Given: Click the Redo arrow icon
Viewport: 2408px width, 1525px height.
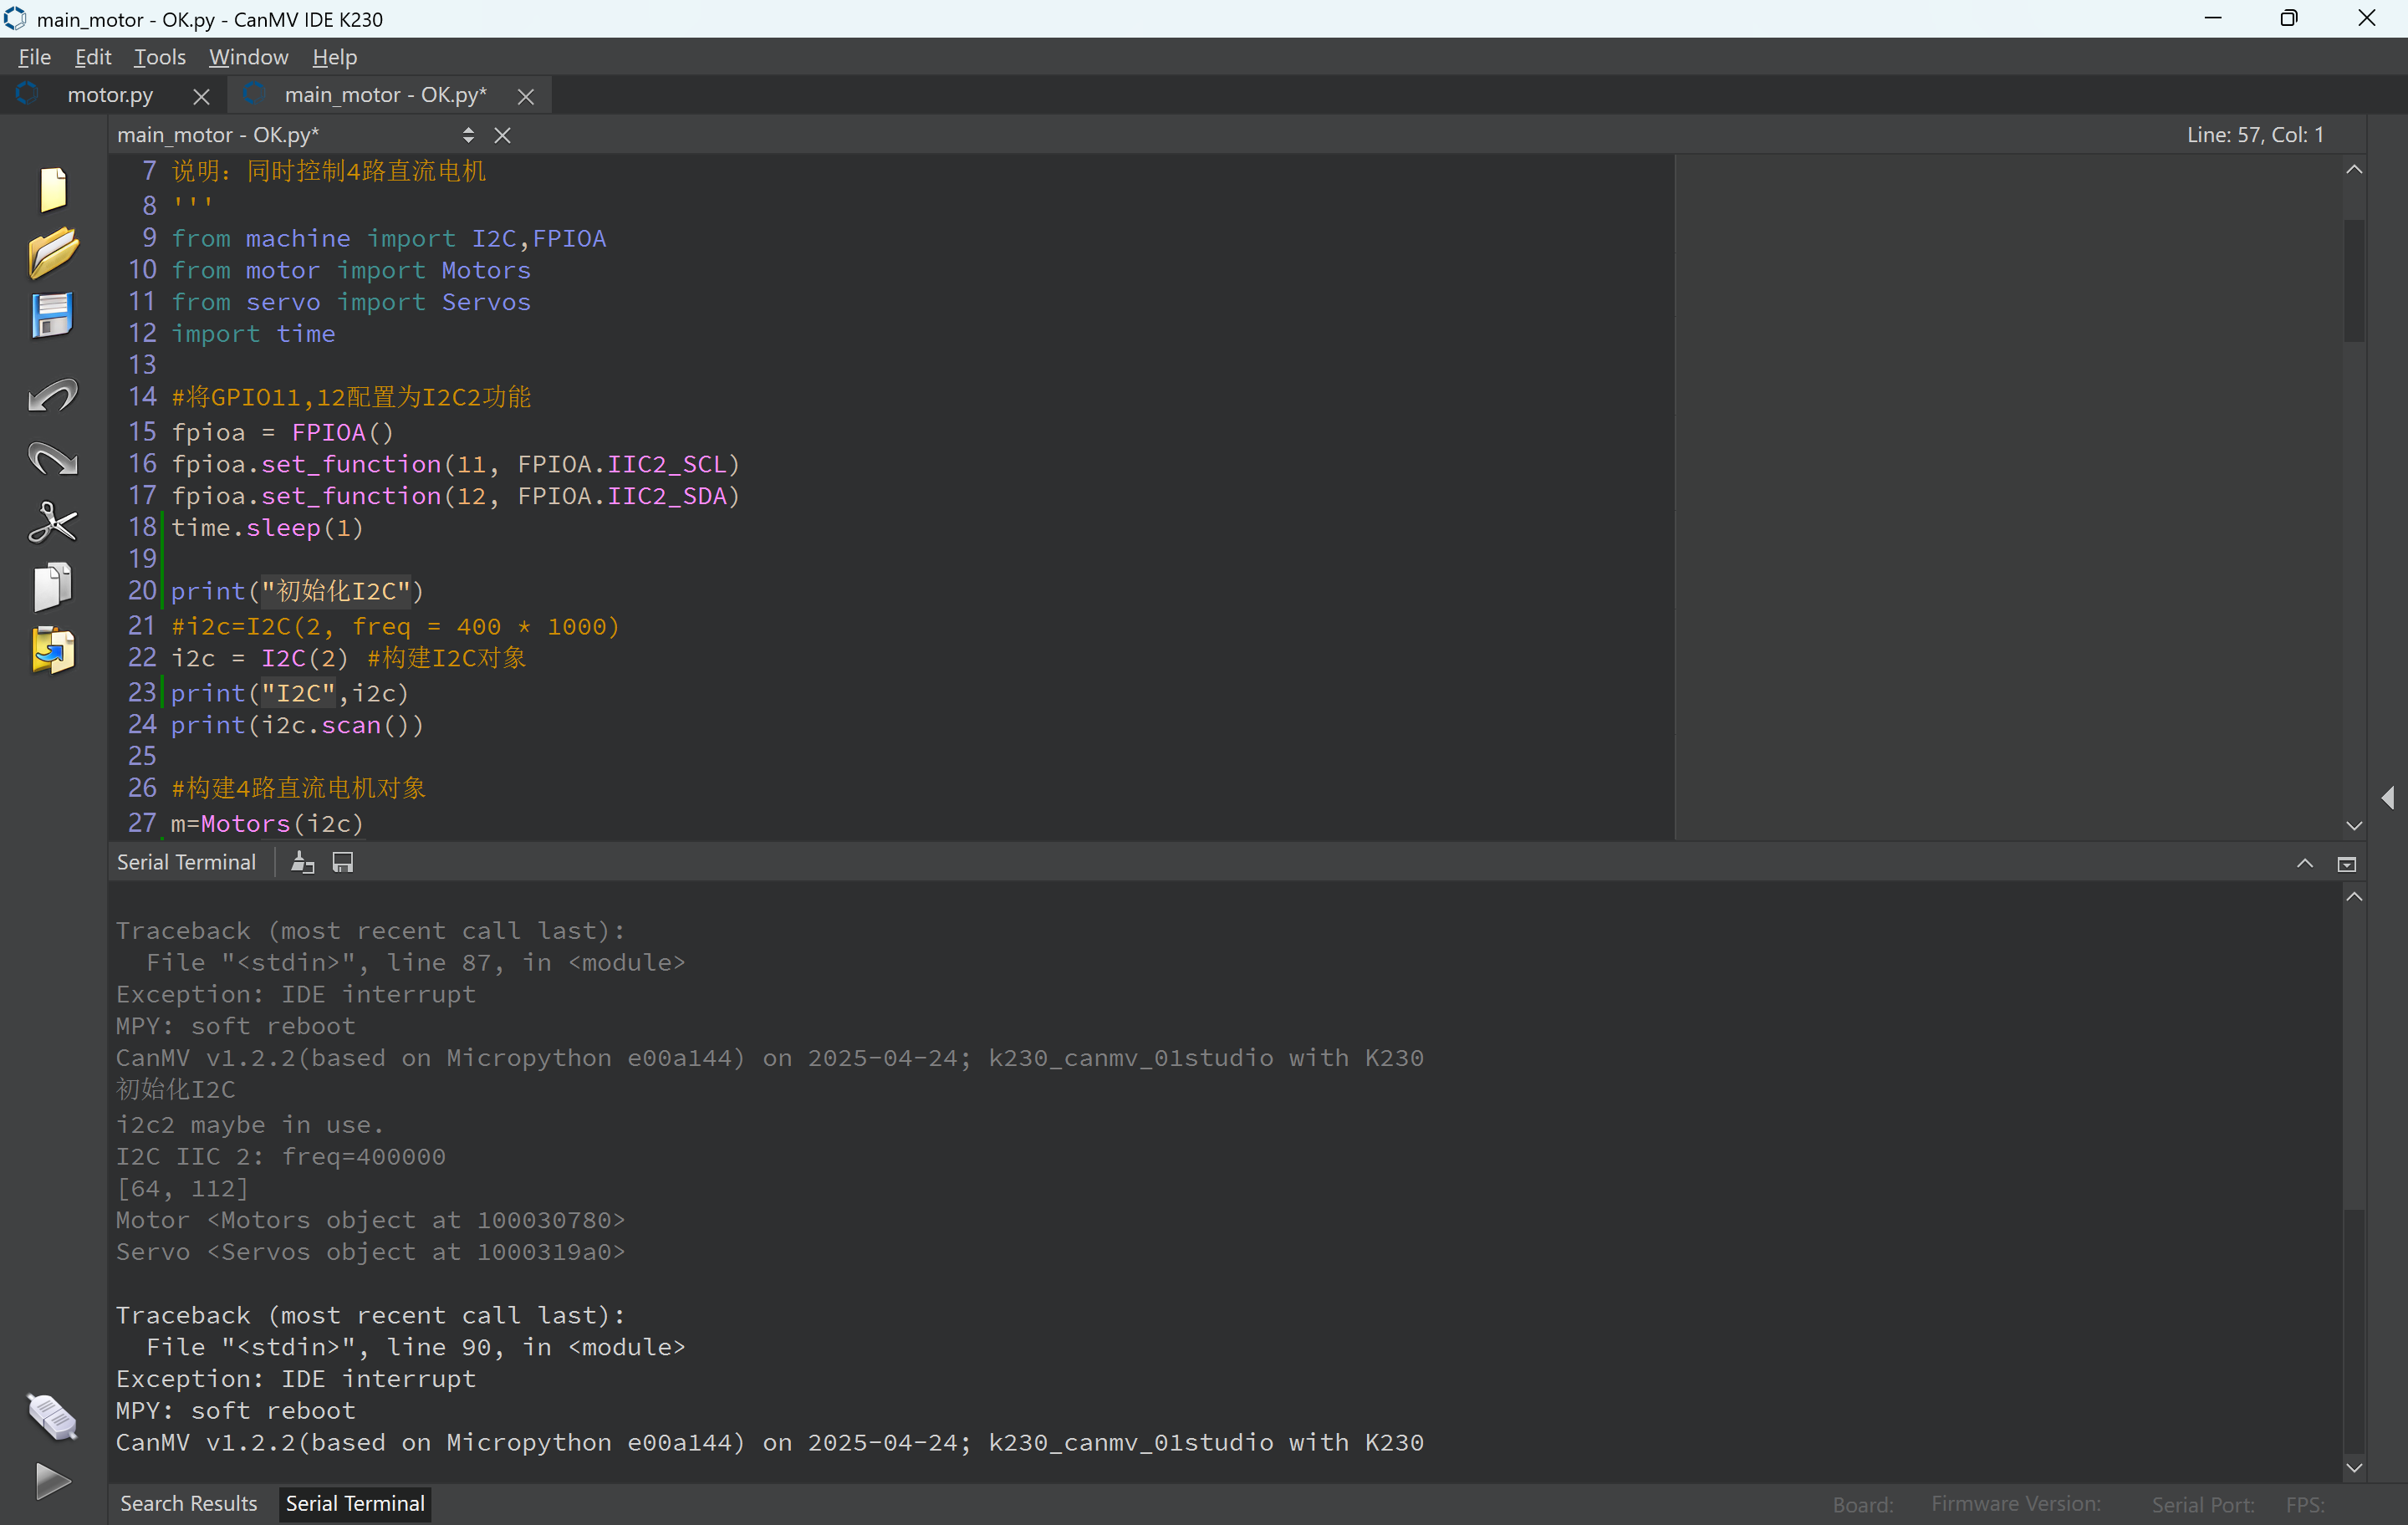Looking at the screenshot, I should tap(52, 459).
